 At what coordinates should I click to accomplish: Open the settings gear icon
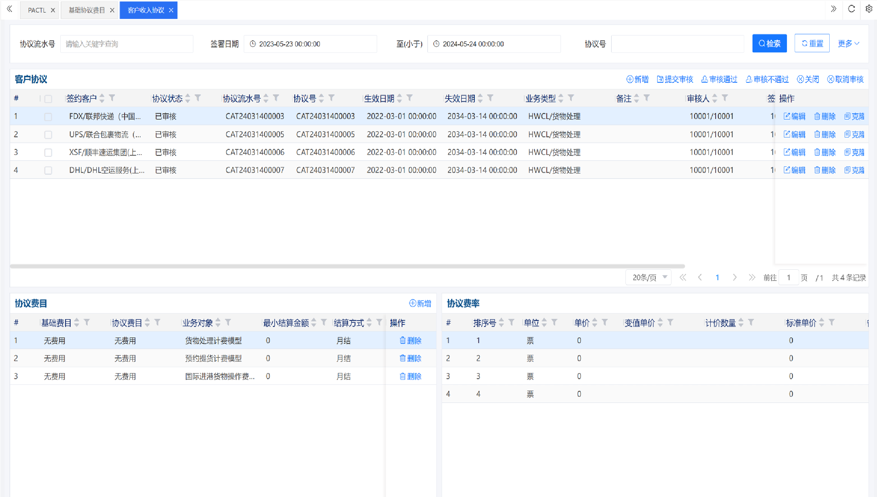tap(869, 9)
